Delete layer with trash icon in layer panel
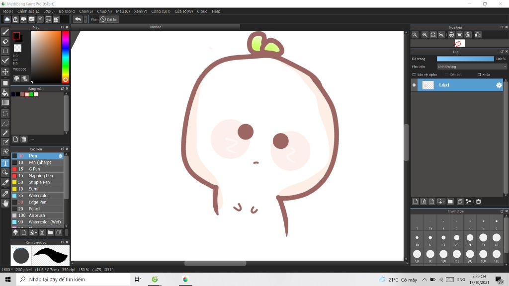 point(479,202)
